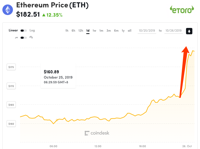
Task: Toggle the Linear/Log scale switch
Action: click(x=24, y=31)
